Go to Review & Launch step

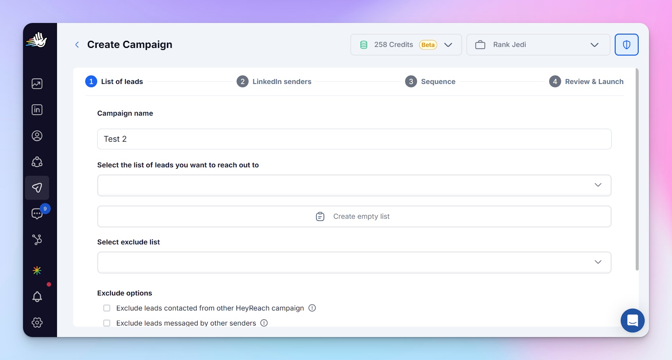[x=586, y=82]
